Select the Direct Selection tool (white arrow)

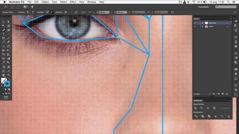[8, 22]
